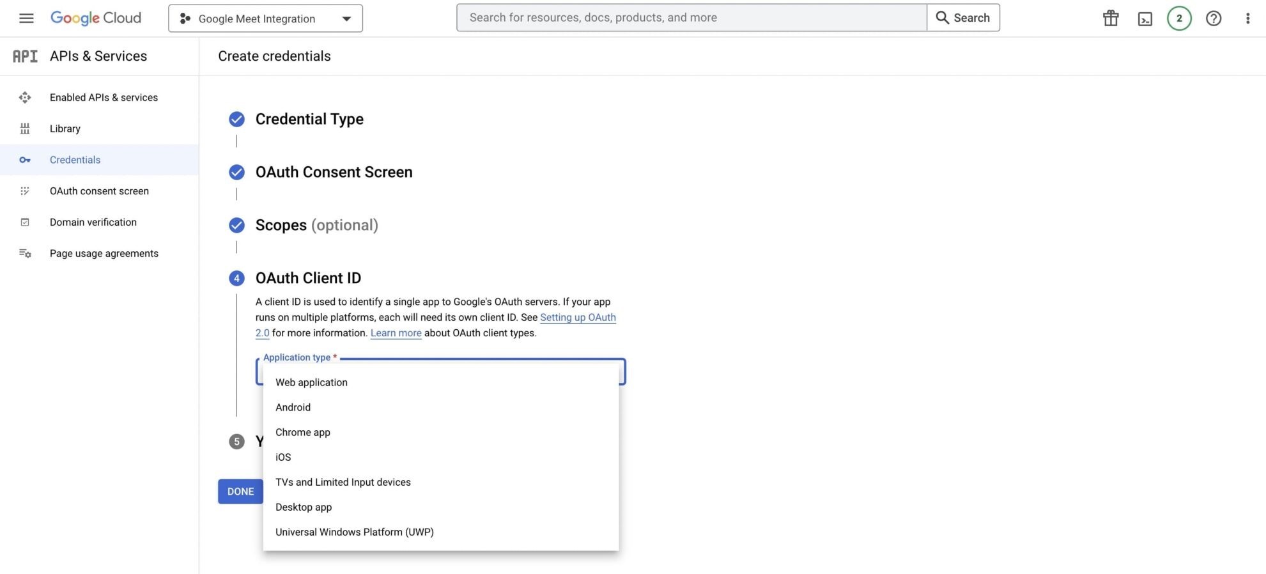This screenshot has height=574, width=1266.
Task: Open the OAuth consent screen sidebar item
Action: coord(99,191)
